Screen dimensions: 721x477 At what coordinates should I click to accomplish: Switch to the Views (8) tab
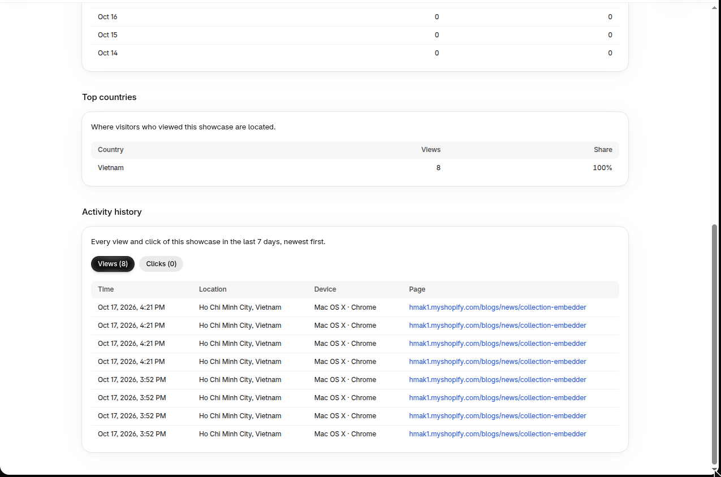click(x=113, y=264)
